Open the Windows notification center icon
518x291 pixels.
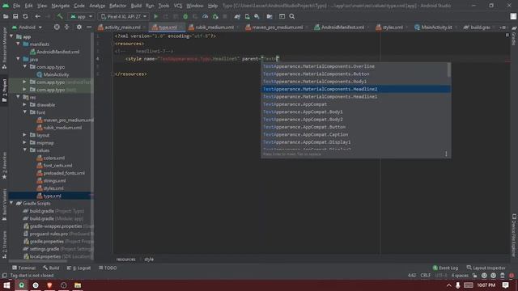505,285
